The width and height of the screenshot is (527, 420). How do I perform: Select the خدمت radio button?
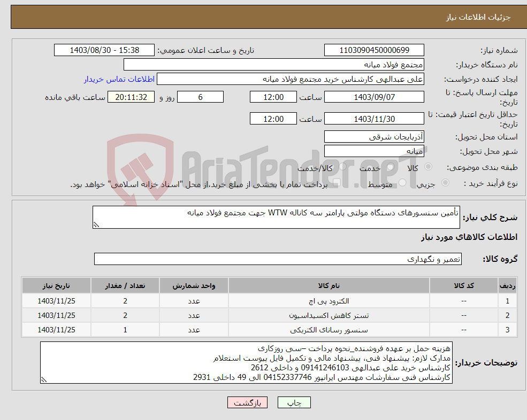pos(391,167)
